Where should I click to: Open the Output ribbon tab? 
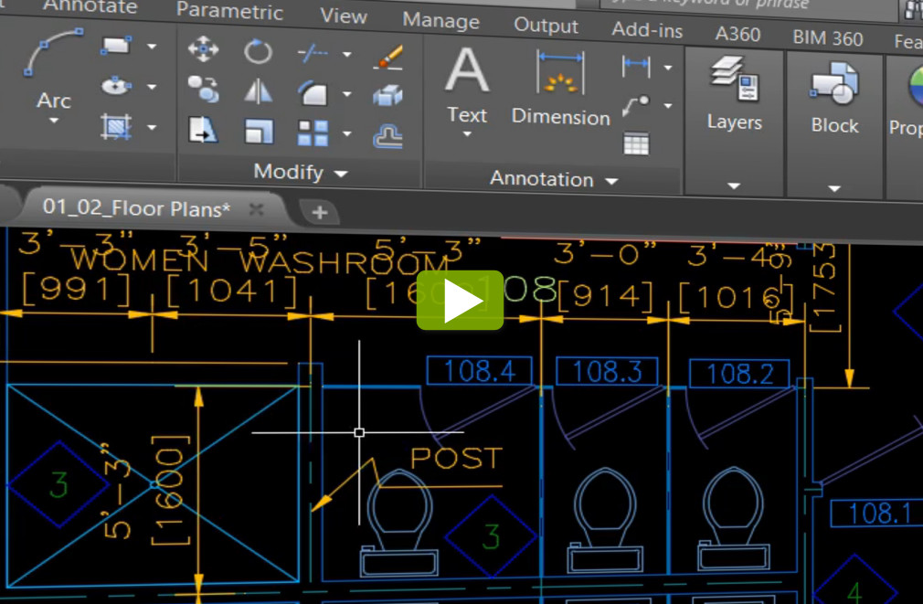point(546,26)
